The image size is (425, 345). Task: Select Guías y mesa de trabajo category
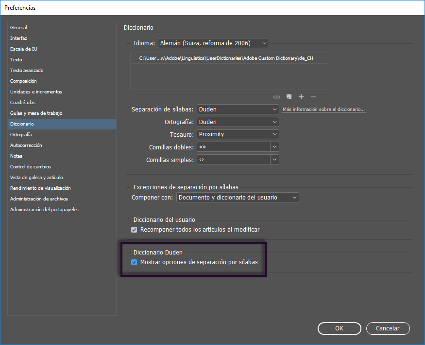tap(62, 113)
